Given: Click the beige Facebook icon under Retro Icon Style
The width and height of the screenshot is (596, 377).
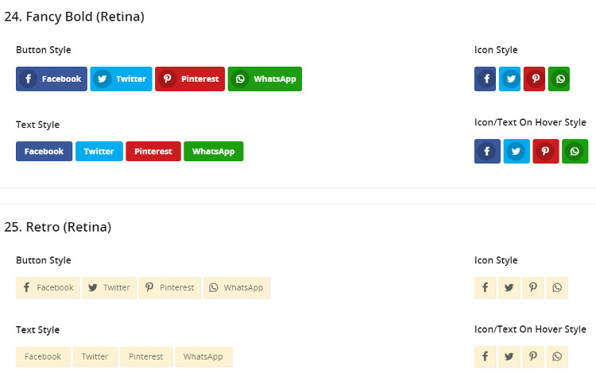Looking at the screenshot, I should 485,288.
